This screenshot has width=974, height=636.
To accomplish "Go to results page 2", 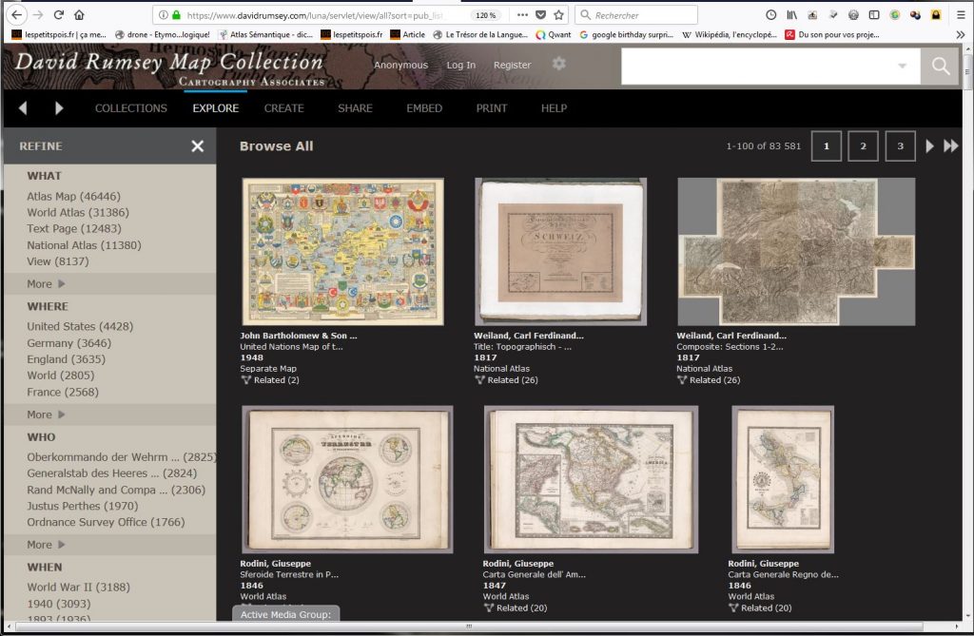I will 863,146.
